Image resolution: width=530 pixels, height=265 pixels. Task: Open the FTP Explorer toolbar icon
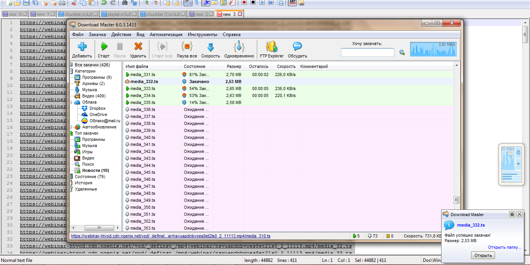coord(272,47)
